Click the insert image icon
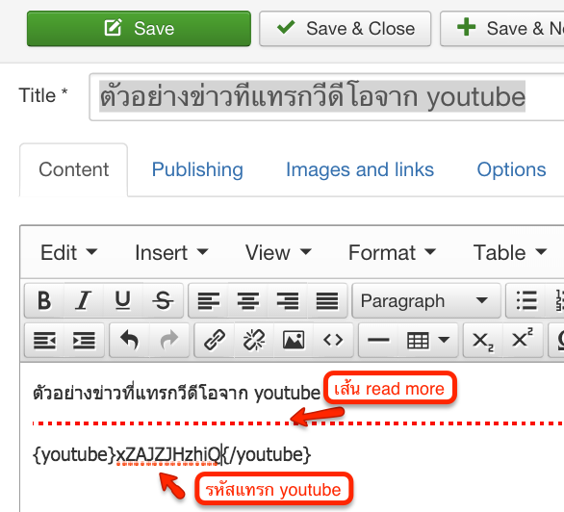This screenshot has width=564, height=512. point(294,340)
